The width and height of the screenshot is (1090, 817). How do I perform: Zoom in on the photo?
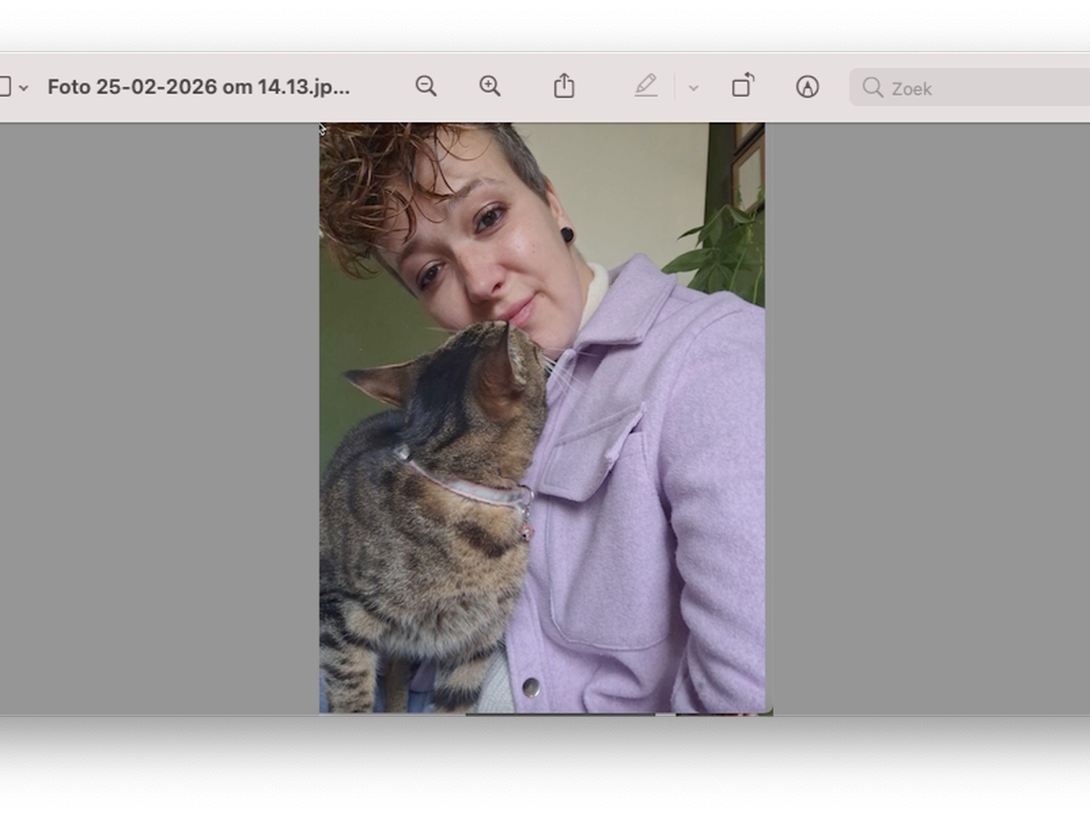490,86
